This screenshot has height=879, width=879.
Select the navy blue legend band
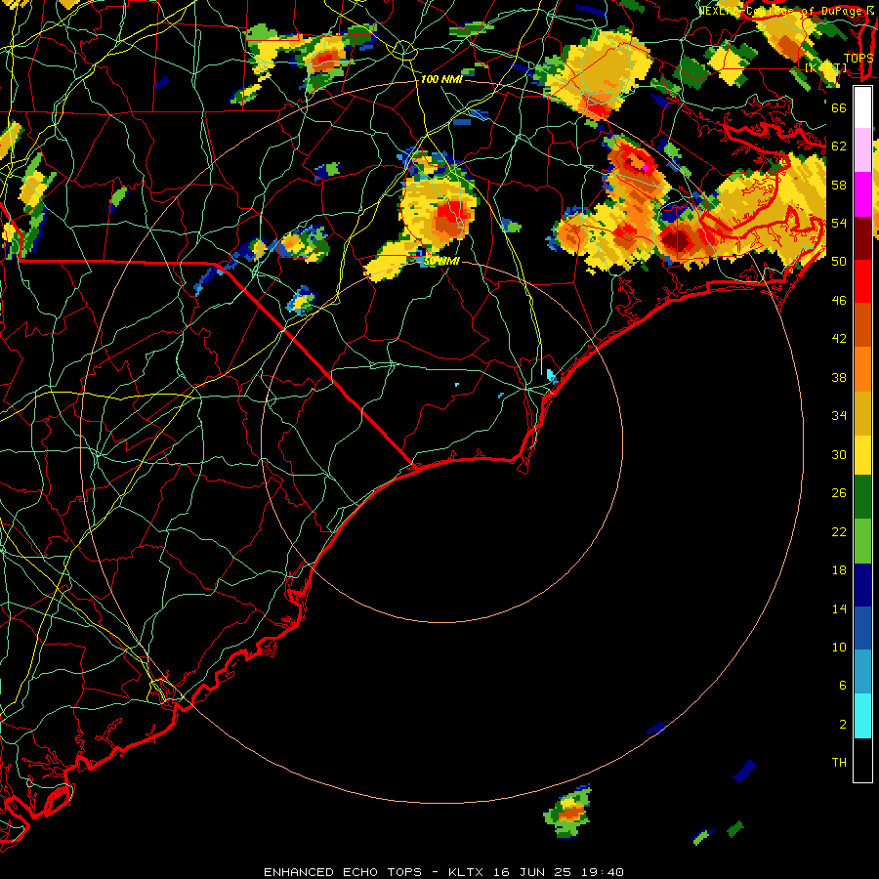click(x=862, y=585)
